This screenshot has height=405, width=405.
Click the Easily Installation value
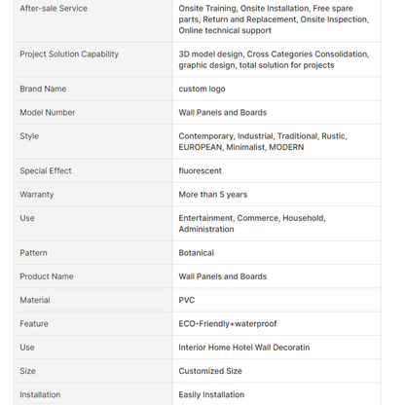point(211,395)
